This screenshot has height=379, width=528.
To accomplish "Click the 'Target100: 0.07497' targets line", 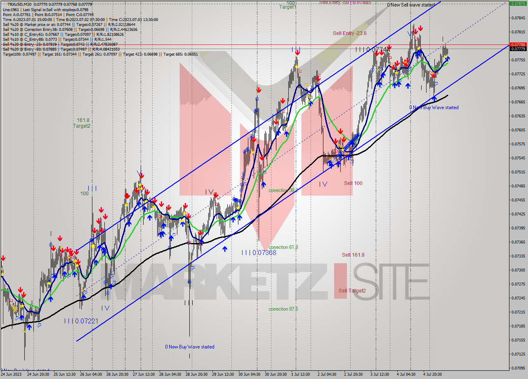I will point(100,54).
